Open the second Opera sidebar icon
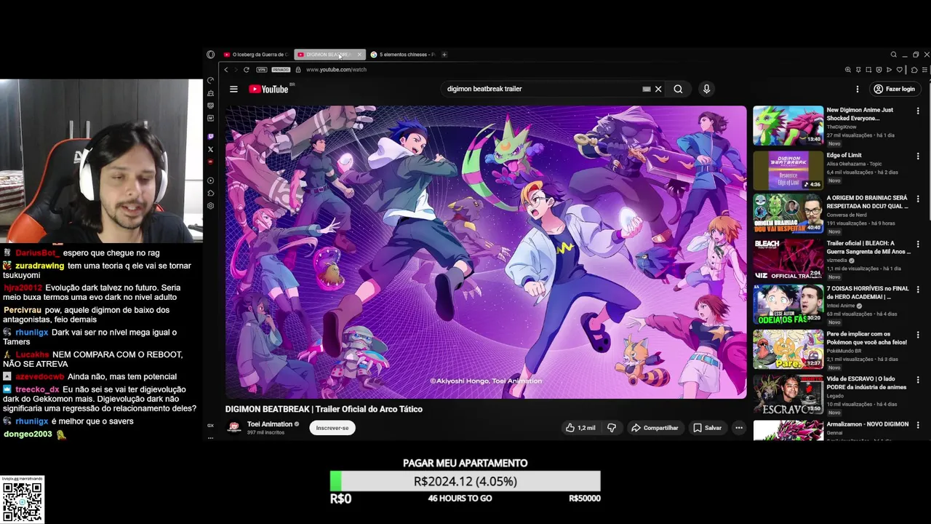931x524 pixels. [211, 93]
